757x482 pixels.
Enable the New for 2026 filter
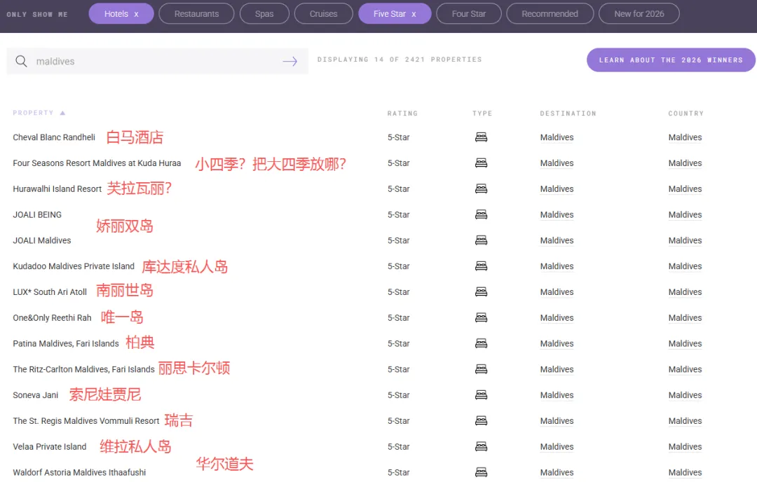coord(639,14)
